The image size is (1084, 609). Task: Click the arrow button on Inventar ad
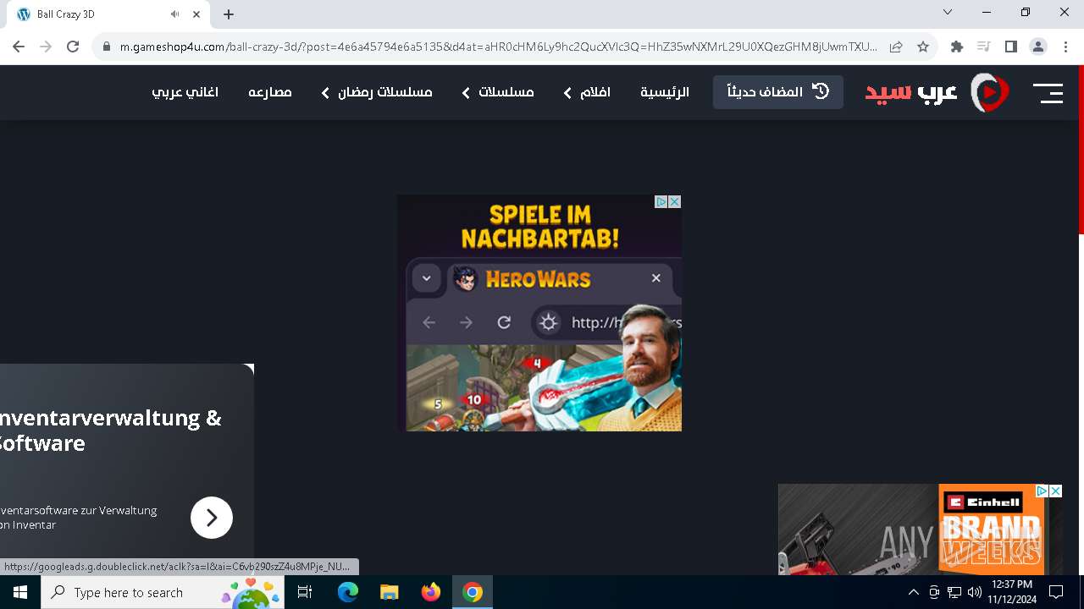pos(212,518)
